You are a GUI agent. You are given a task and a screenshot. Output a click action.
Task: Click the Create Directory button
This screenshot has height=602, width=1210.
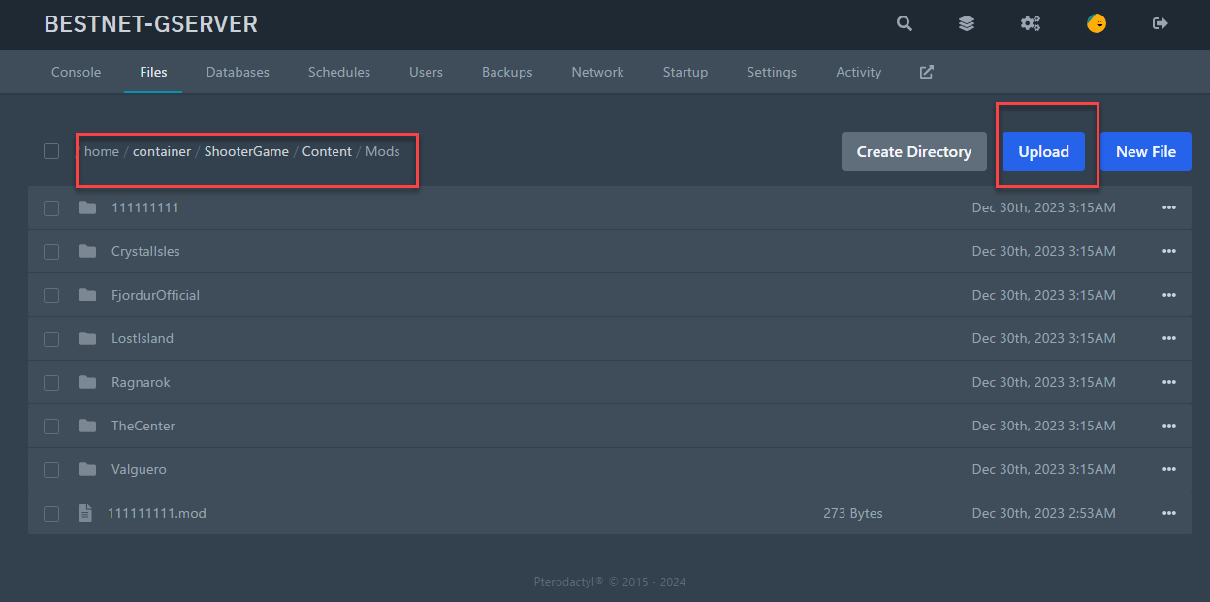click(x=913, y=151)
